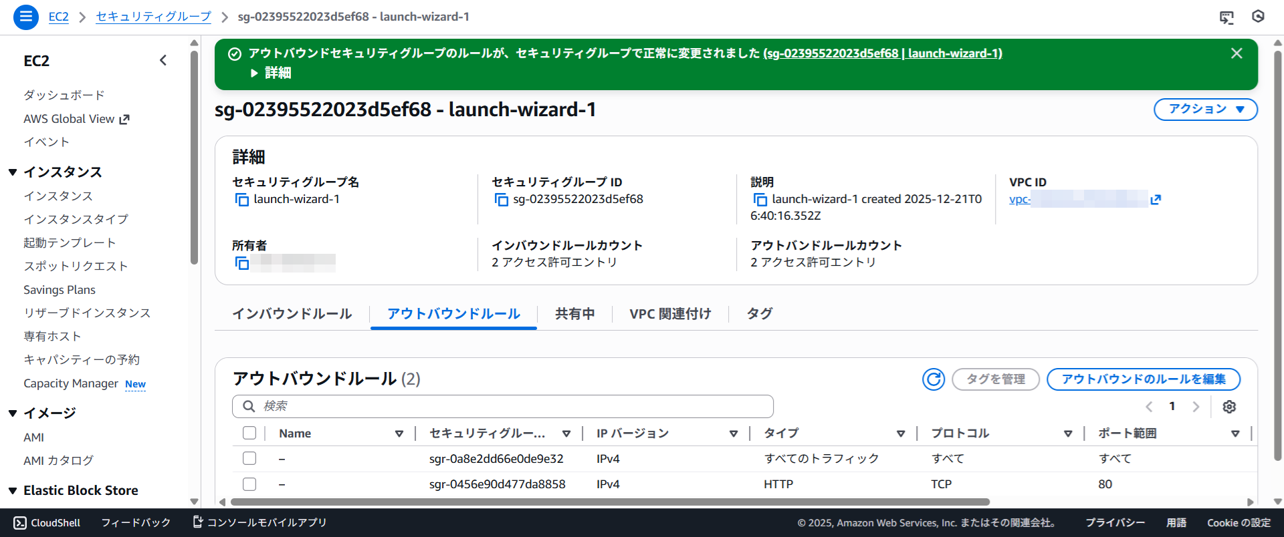Open VPC external link icon

(1156, 200)
